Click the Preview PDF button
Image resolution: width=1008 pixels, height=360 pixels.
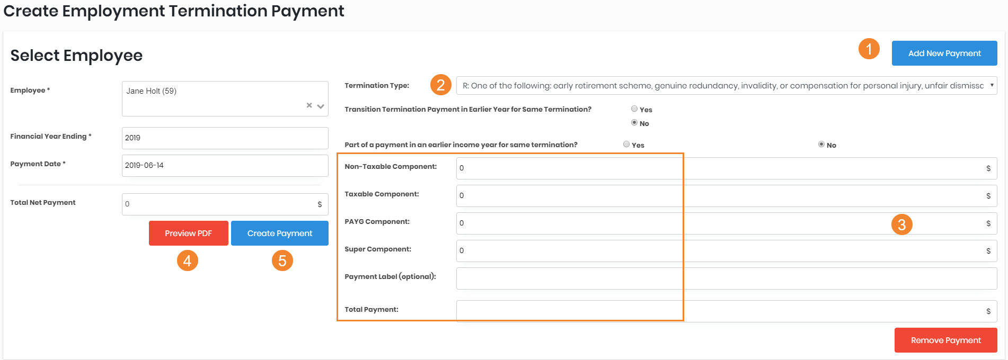pyautogui.click(x=188, y=233)
